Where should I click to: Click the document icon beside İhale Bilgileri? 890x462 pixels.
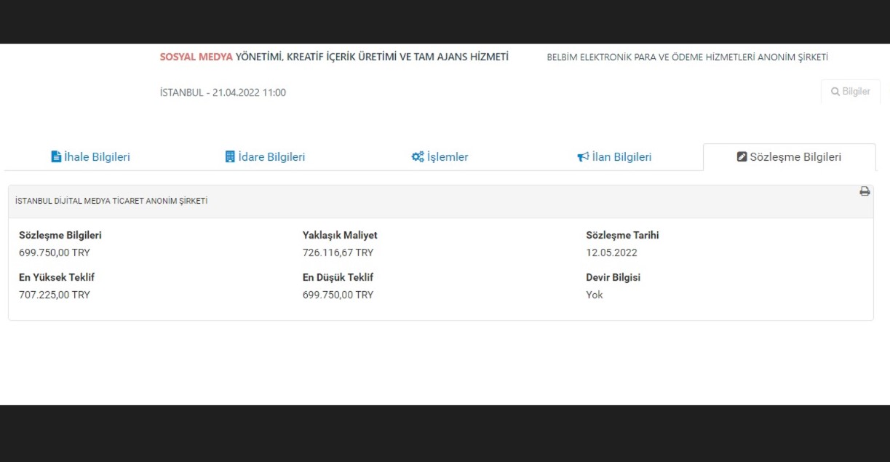(x=56, y=157)
